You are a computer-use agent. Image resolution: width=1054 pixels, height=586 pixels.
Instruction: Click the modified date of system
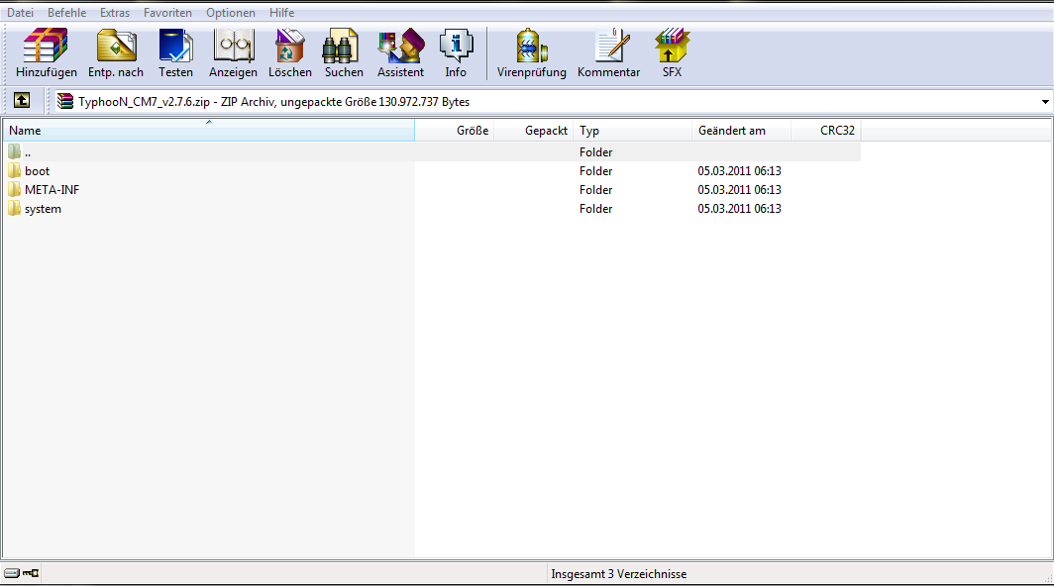tap(739, 208)
